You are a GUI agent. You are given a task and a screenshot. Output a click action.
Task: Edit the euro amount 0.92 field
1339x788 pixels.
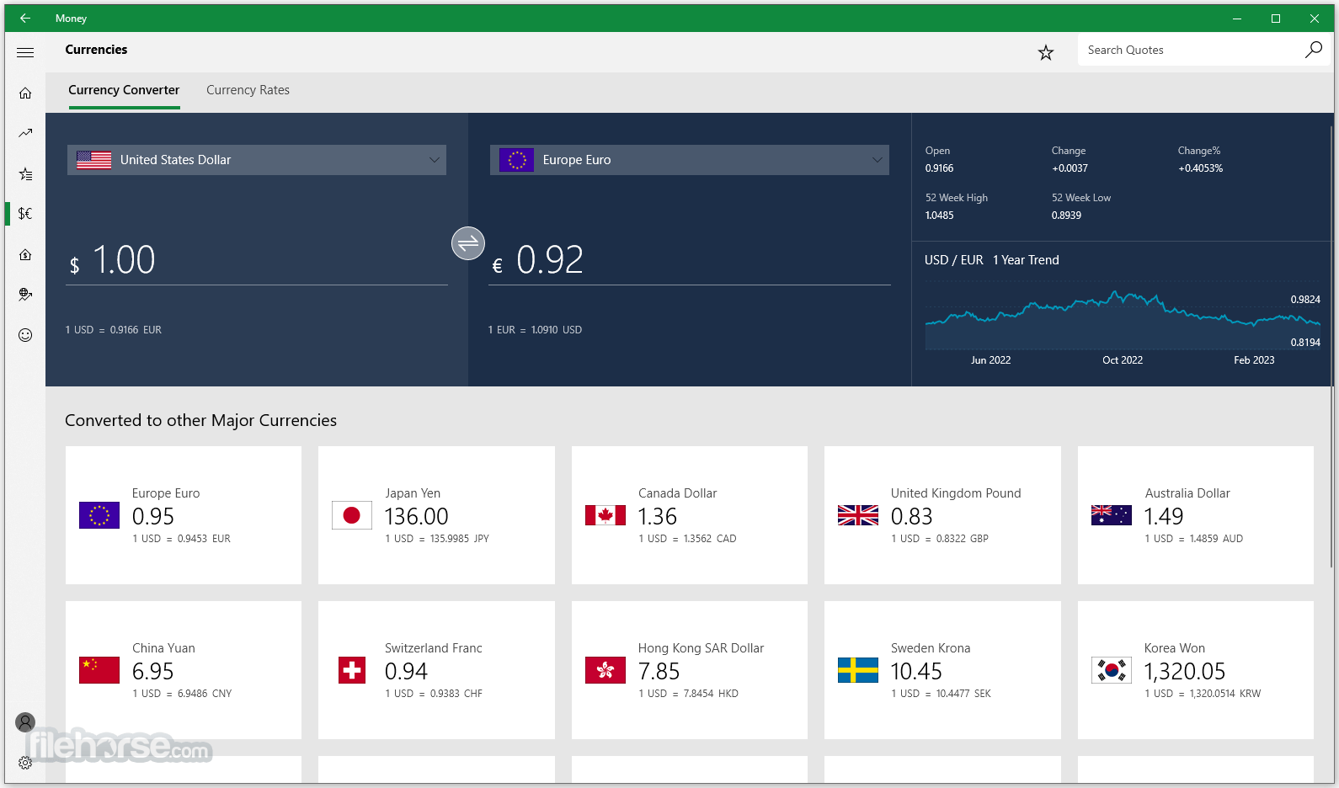pos(690,260)
